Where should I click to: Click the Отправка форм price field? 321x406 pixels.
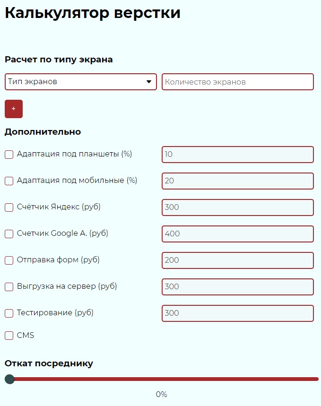point(237,260)
